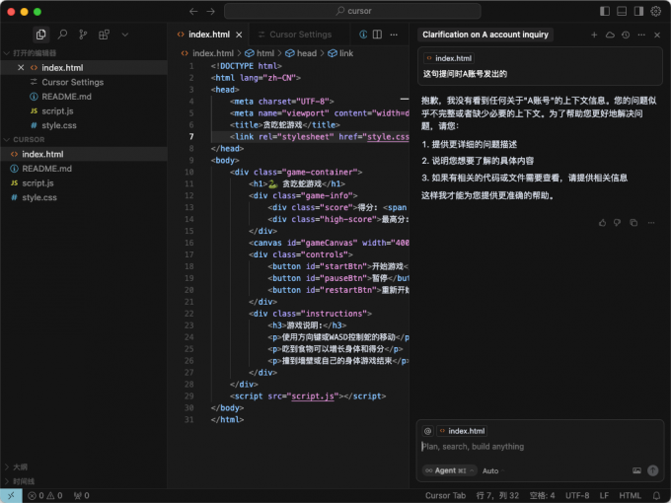Click the cloud icon in chat header
The width and height of the screenshot is (671, 503).
click(610, 35)
